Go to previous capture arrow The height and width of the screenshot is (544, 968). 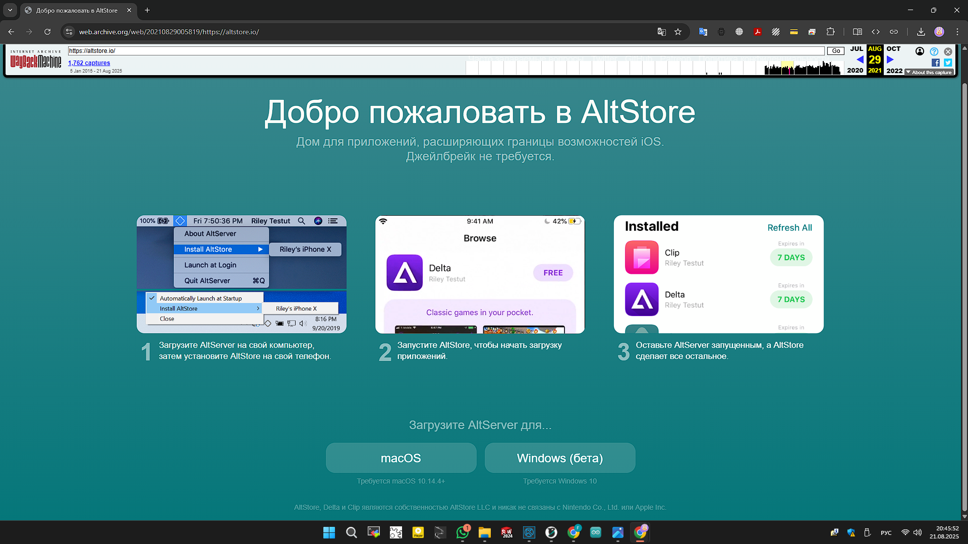pyautogui.click(x=860, y=59)
